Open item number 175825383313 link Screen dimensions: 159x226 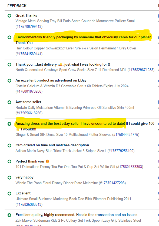(x=30, y=204)
